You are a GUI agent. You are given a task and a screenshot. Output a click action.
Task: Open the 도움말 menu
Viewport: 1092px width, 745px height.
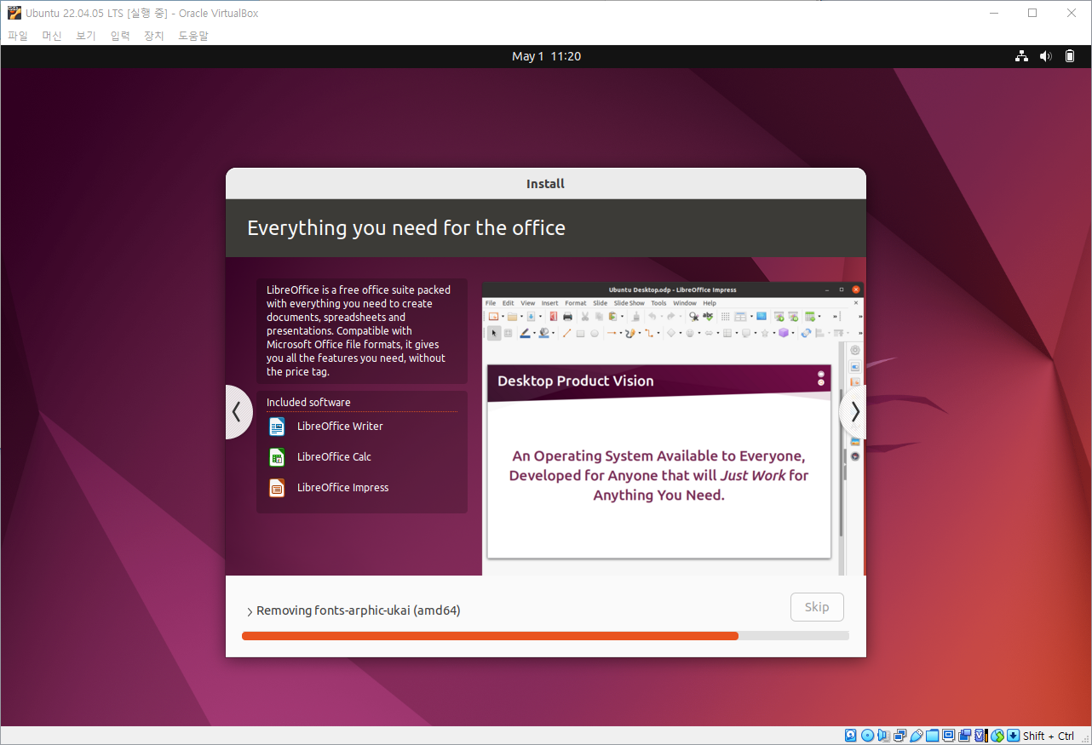[193, 36]
